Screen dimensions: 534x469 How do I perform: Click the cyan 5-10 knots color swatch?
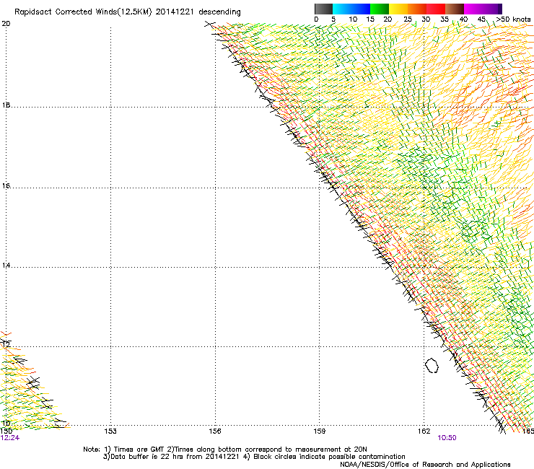coord(342,9)
